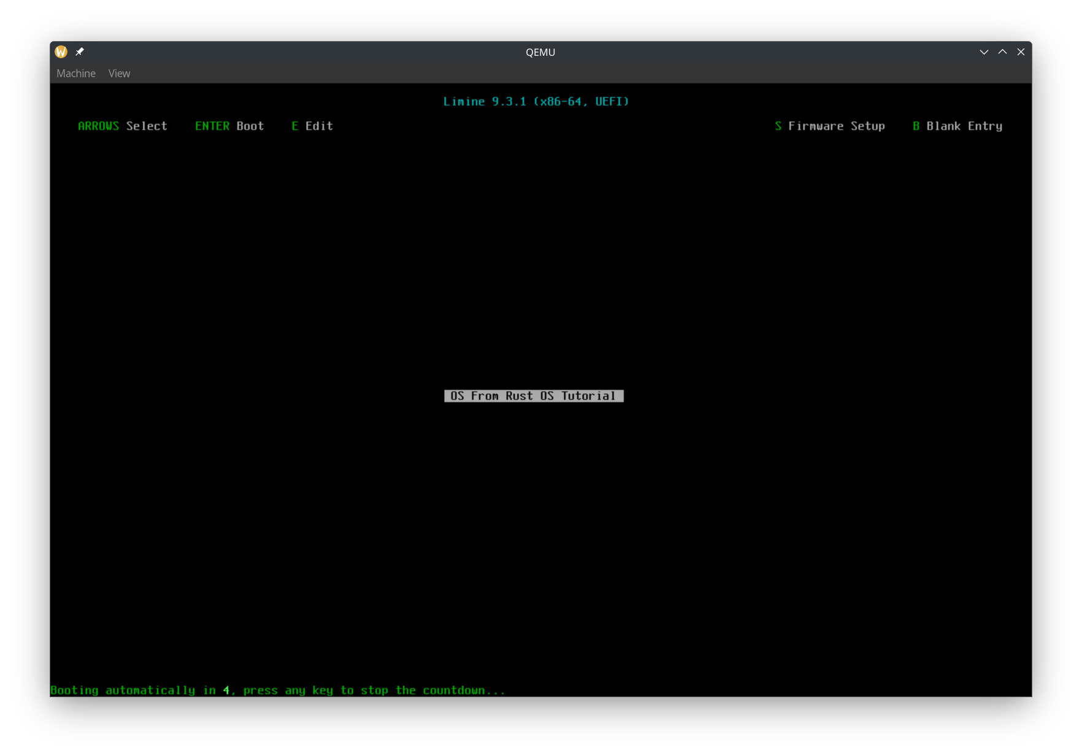Click the booting countdown message
This screenshot has height=756, width=1082.
point(278,690)
